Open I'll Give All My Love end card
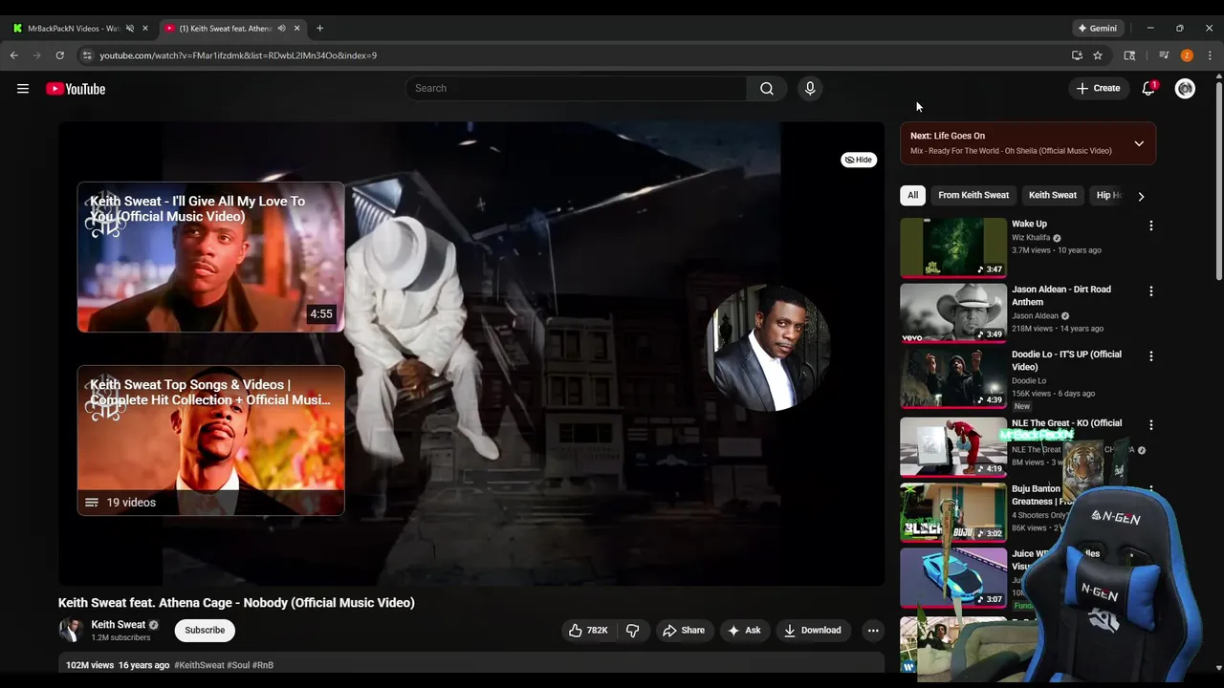Image resolution: width=1224 pixels, height=688 pixels. click(x=210, y=257)
